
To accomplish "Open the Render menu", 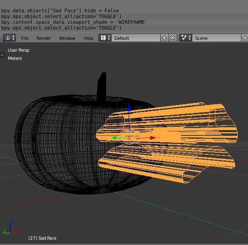I will click(43, 38).
